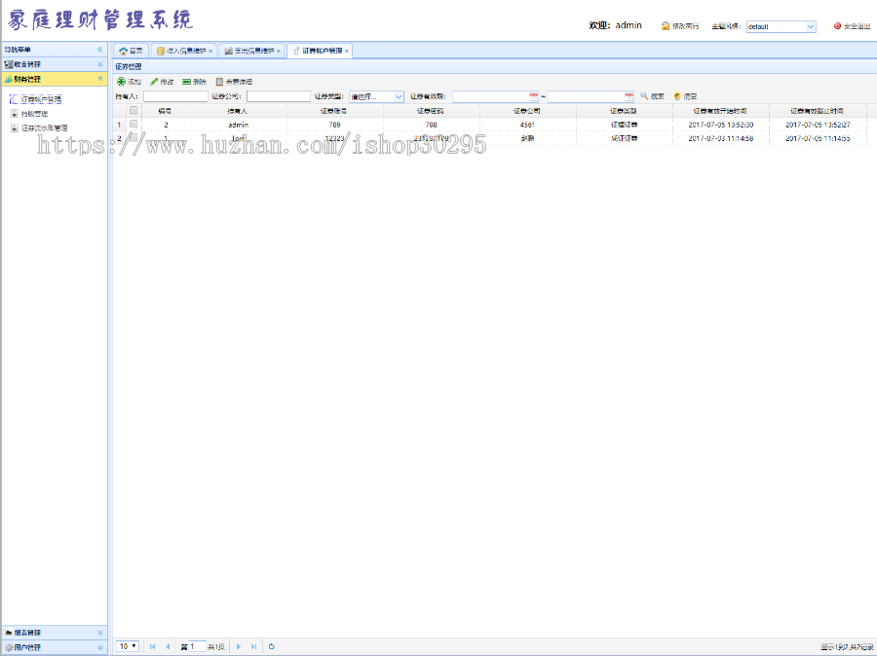Toggle the select-all header checkbox

pyautogui.click(x=133, y=111)
